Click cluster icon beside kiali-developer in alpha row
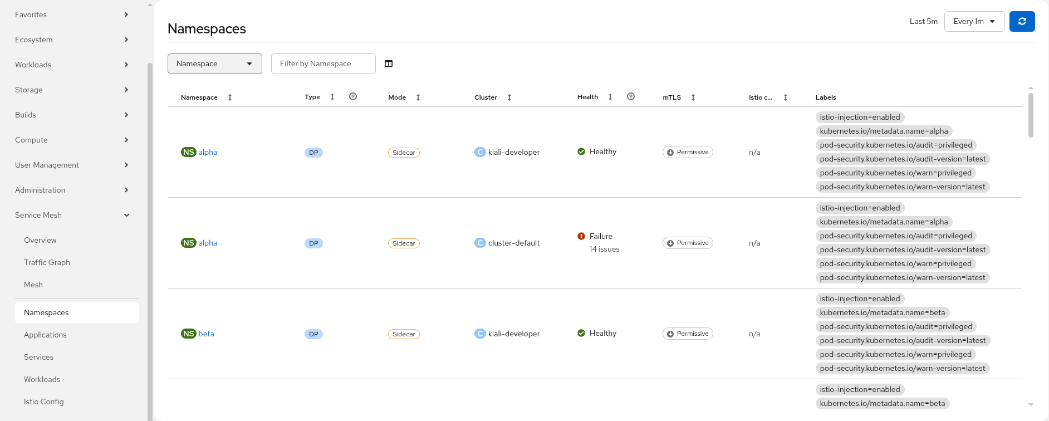Screen dimensions: 1049x421 tap(480, 152)
